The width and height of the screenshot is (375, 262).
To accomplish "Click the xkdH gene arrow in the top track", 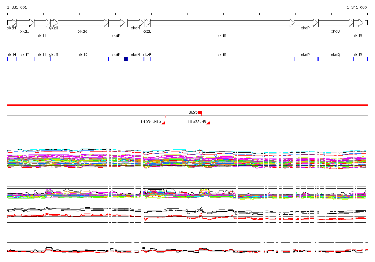I will click(12, 23).
